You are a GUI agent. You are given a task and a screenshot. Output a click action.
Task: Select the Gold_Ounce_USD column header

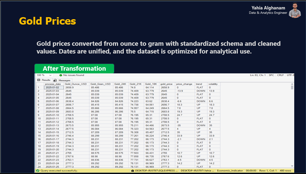[x=77, y=84]
